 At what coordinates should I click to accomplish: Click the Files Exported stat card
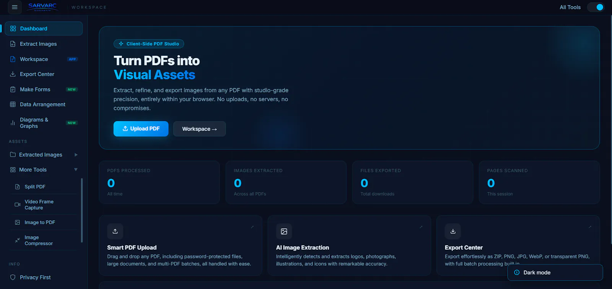point(412,182)
